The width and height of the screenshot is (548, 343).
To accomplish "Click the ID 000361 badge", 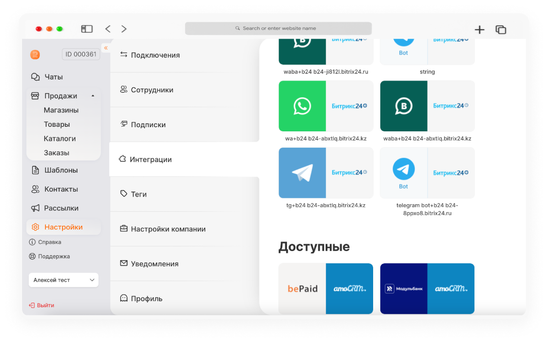I will (81, 54).
